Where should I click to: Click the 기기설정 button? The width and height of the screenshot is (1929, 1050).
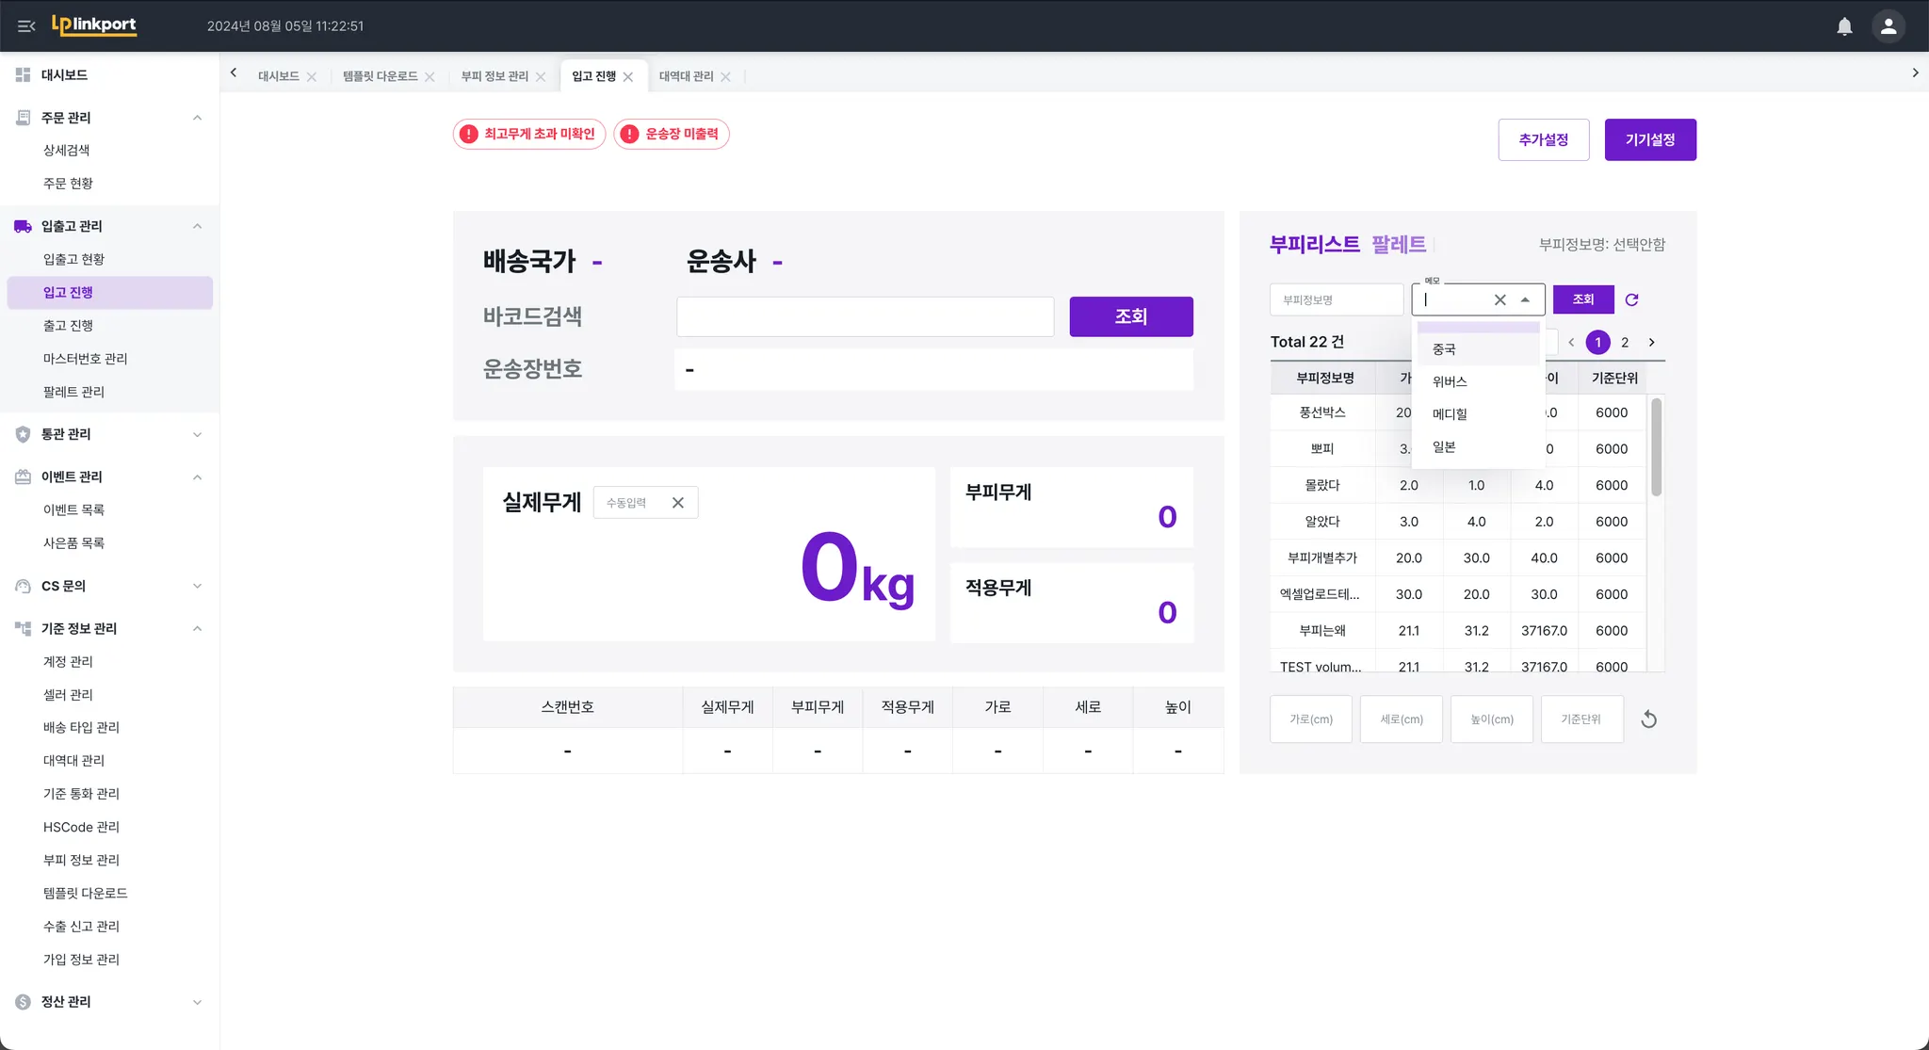coord(1649,139)
